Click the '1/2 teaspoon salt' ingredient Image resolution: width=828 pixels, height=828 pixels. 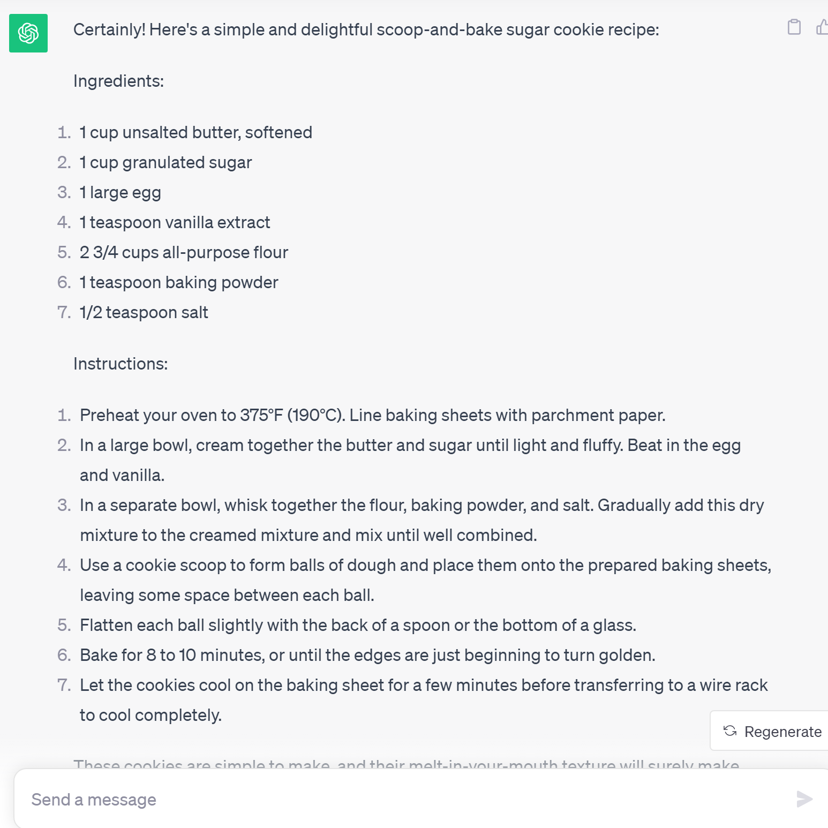coord(144,312)
